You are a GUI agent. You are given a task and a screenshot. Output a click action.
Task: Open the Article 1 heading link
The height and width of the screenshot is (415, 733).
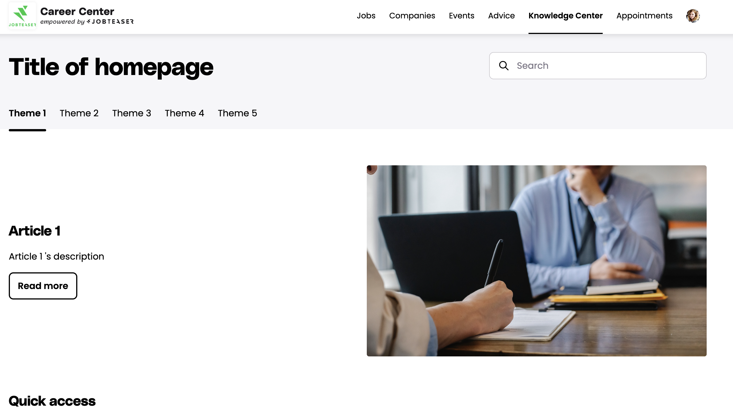pos(35,231)
